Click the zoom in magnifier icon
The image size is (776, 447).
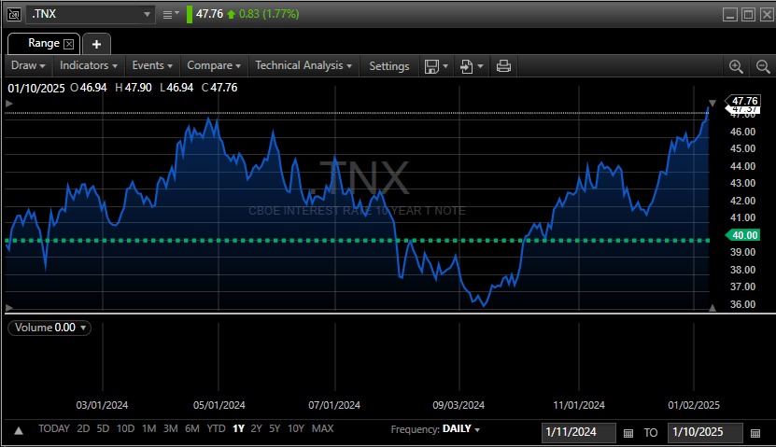(x=736, y=66)
